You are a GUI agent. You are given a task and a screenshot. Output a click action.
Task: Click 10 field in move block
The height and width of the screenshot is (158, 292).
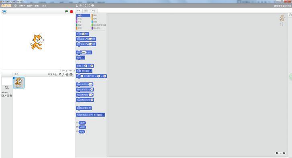84,34
